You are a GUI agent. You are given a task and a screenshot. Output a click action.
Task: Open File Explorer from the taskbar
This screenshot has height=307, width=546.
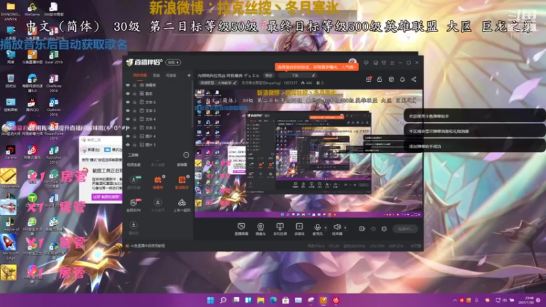(x=261, y=300)
